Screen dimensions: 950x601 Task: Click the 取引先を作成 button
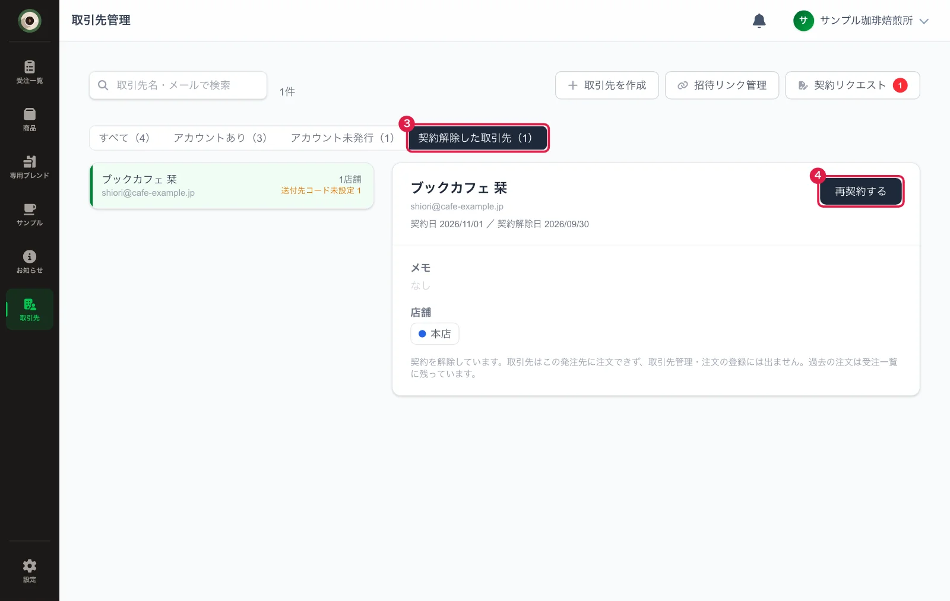[607, 85]
